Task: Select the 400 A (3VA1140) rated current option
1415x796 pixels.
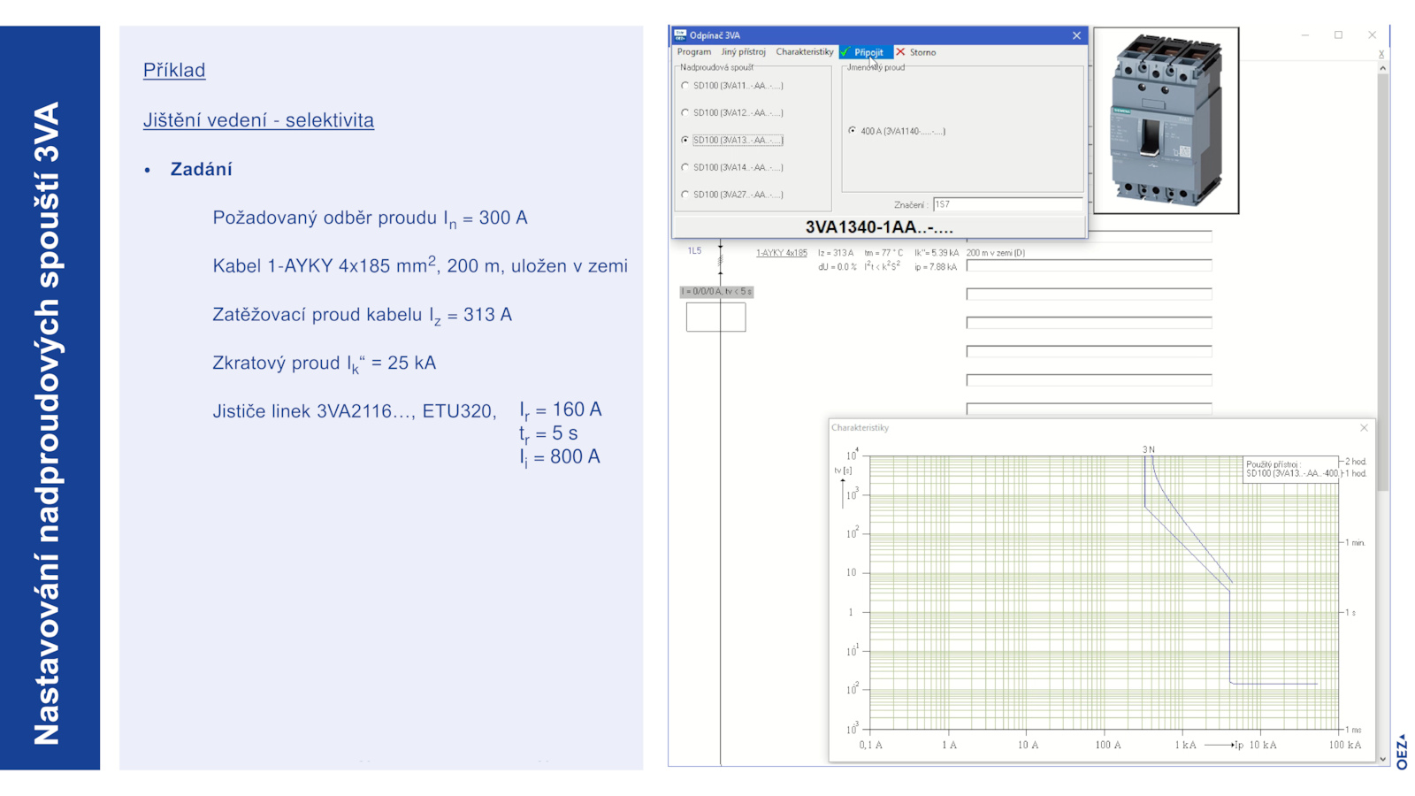Action: [897, 131]
